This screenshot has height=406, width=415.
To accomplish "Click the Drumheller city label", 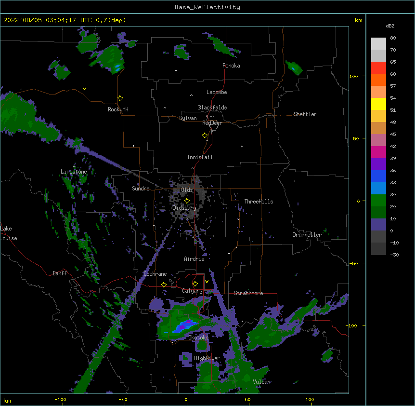I will [307, 235].
